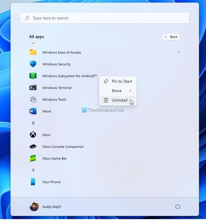
Task: Click the Windows Security shield icon
Action: (x=33, y=64)
